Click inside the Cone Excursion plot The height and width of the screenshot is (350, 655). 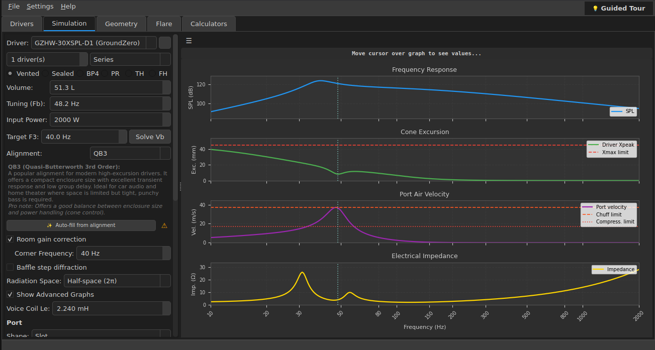[x=425, y=160]
